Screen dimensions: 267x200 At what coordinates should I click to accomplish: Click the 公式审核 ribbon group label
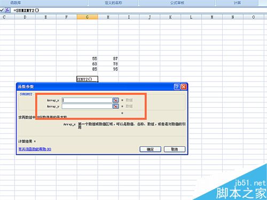click(x=177, y=3)
